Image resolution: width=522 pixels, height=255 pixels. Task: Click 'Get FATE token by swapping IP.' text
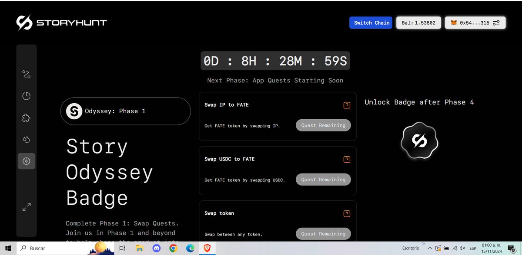pos(242,126)
